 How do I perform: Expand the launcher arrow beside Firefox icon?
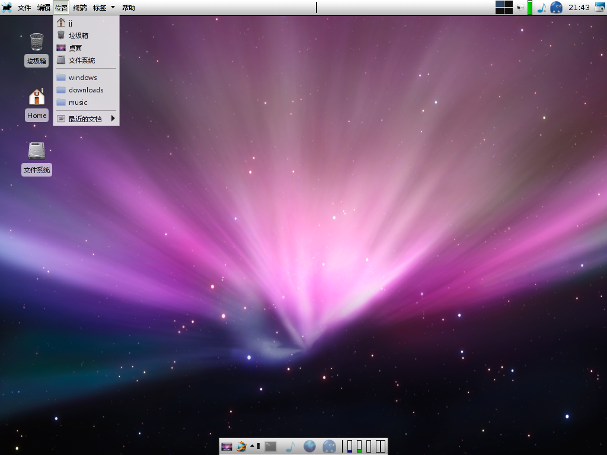[x=253, y=446]
